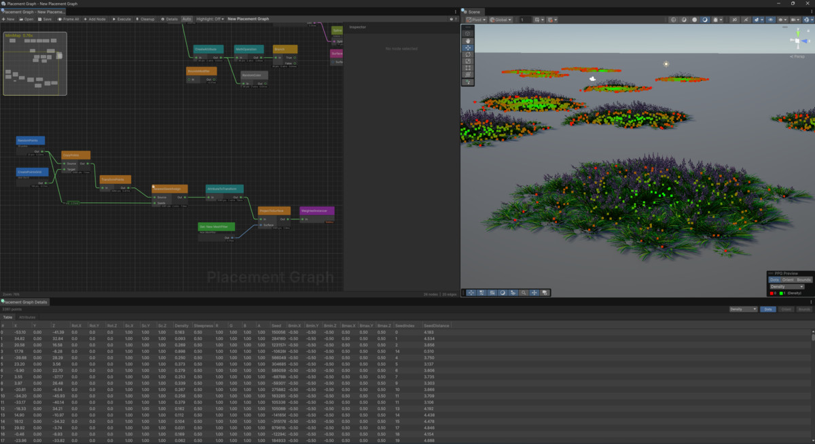Open the Density dropdown in PPG Preview
815x444 pixels.
point(786,286)
